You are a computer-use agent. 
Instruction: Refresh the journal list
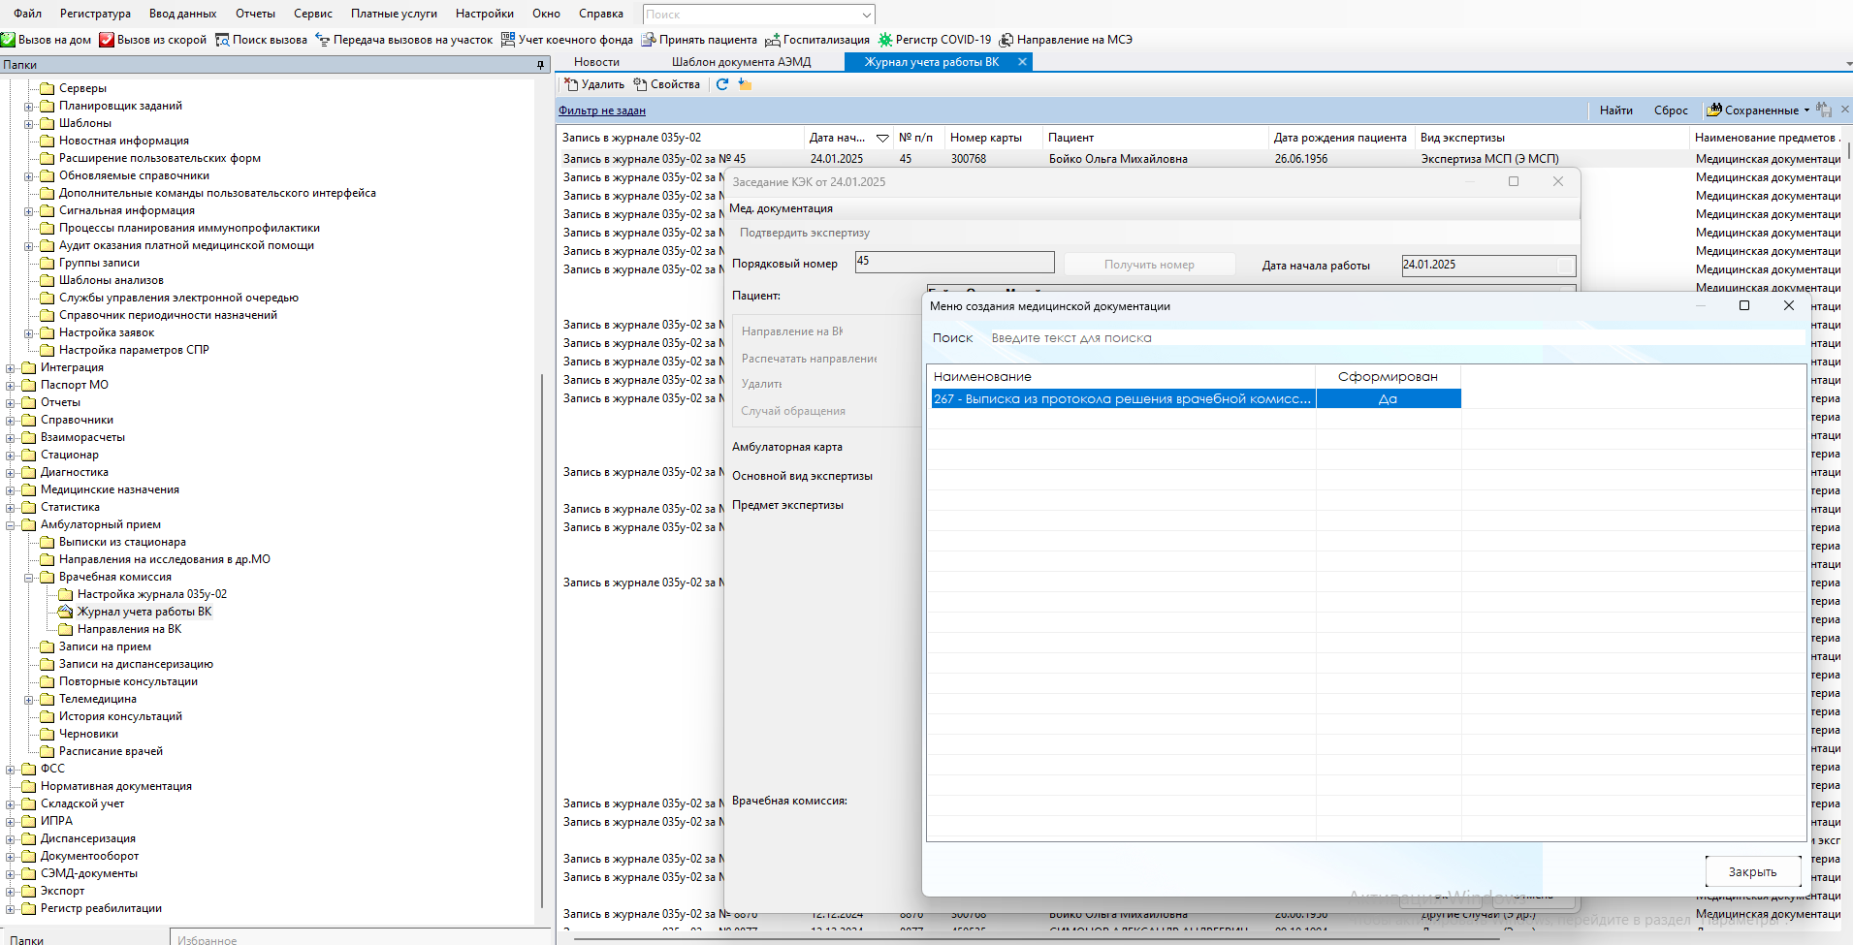click(x=721, y=84)
